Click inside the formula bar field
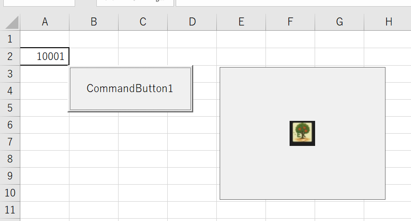This screenshot has width=411, height=221. (x=293, y=2)
